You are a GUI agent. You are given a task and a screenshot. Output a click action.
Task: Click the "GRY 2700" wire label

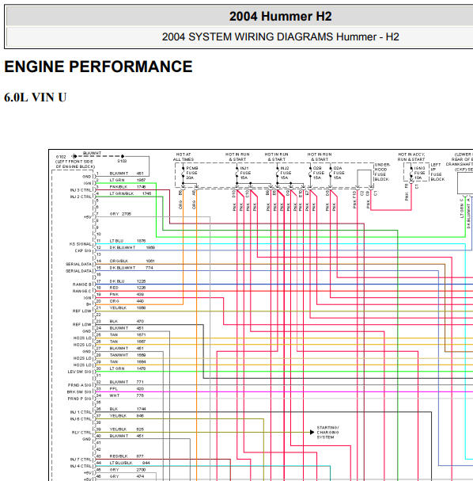[127, 470]
